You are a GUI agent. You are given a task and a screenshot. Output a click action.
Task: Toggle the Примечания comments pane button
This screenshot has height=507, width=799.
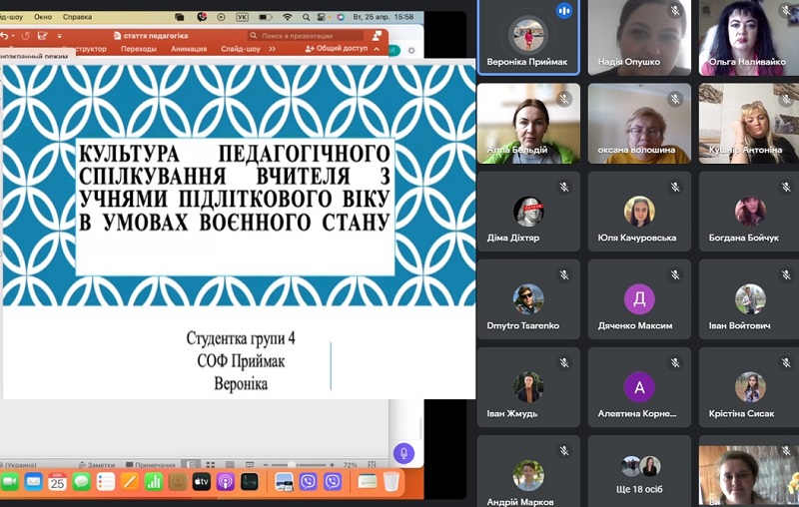151,465
